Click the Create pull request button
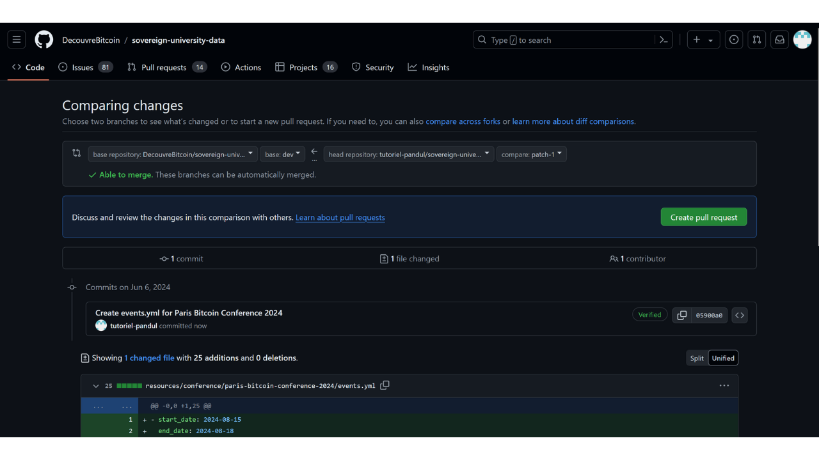The image size is (819, 460). (x=703, y=217)
